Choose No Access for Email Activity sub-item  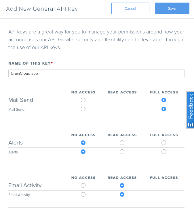click(83, 194)
